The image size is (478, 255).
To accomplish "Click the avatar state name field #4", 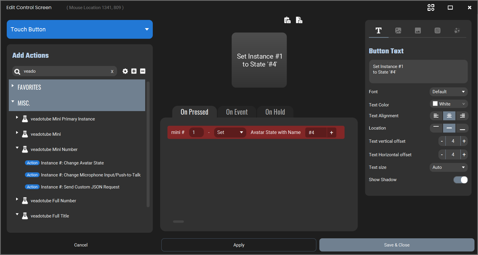I will click(316, 132).
